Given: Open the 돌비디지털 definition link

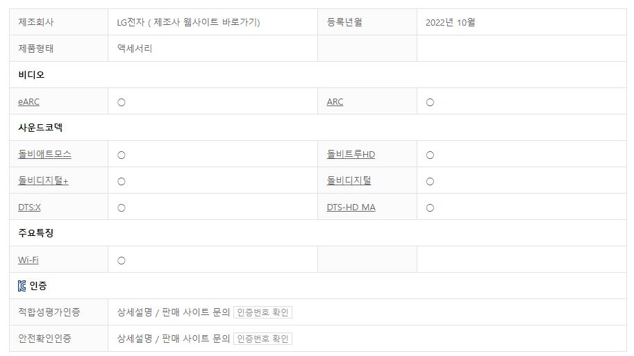Looking at the screenshot, I should (x=349, y=180).
